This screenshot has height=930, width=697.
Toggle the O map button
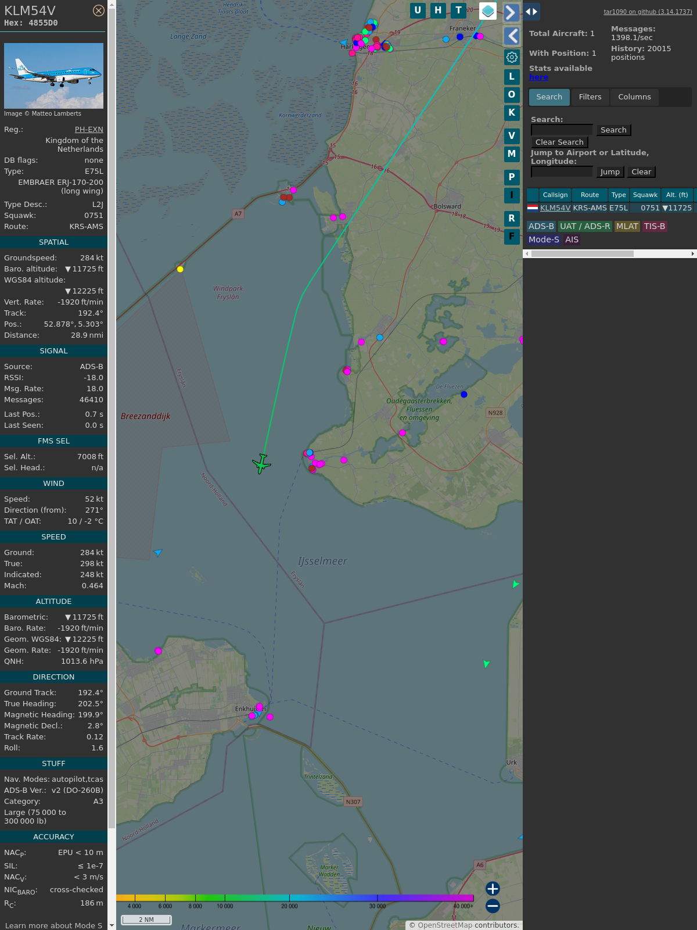(512, 95)
